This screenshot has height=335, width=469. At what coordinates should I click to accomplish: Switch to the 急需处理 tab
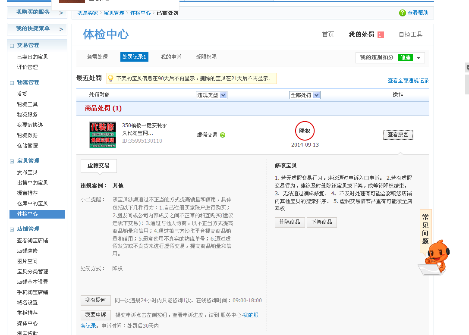(97, 57)
